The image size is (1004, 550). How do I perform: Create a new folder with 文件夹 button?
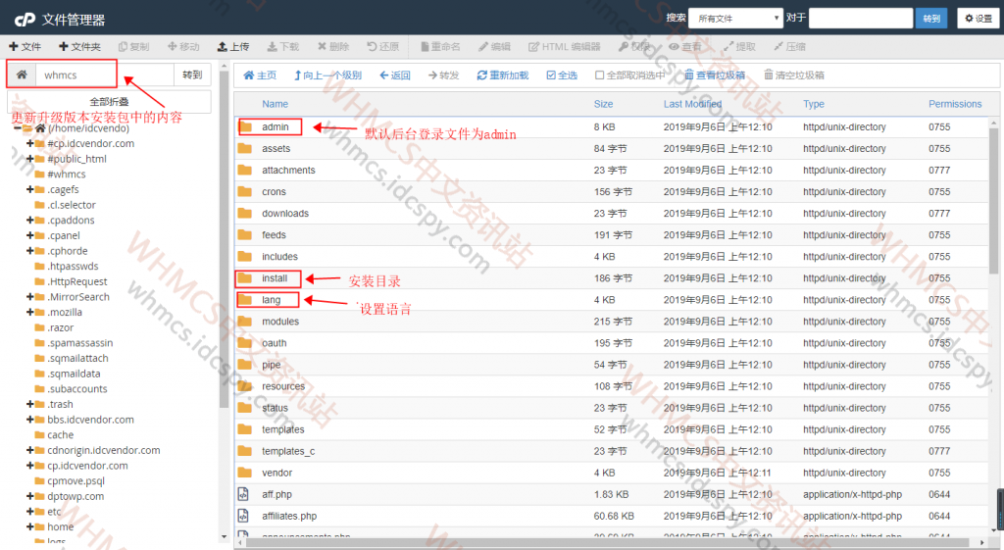pos(80,47)
